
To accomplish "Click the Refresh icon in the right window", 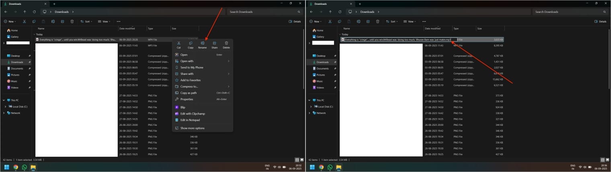I will pos(340,12).
